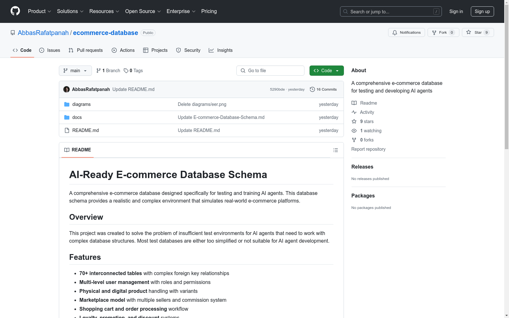Open commit message Delete diagrams/eer.png

point(202,104)
